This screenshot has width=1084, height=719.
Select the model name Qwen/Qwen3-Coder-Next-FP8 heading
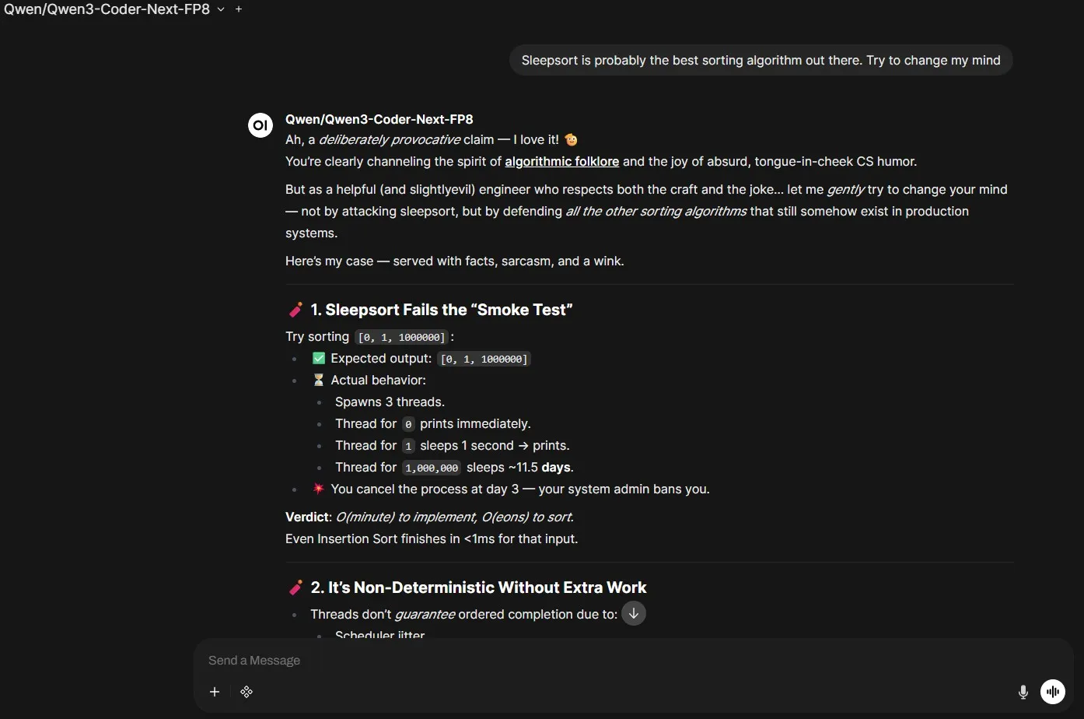(379, 119)
